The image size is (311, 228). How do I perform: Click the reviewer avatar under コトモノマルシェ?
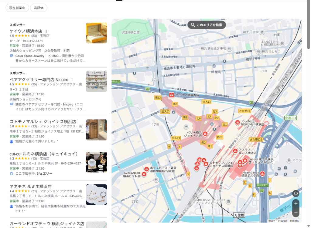(12, 141)
